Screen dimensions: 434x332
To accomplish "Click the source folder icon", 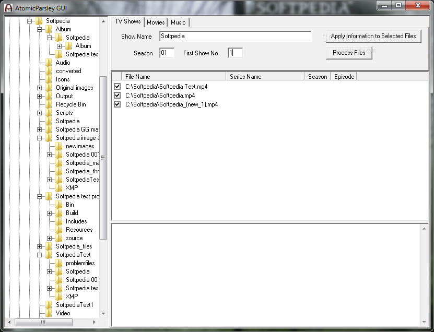I will [58, 238].
